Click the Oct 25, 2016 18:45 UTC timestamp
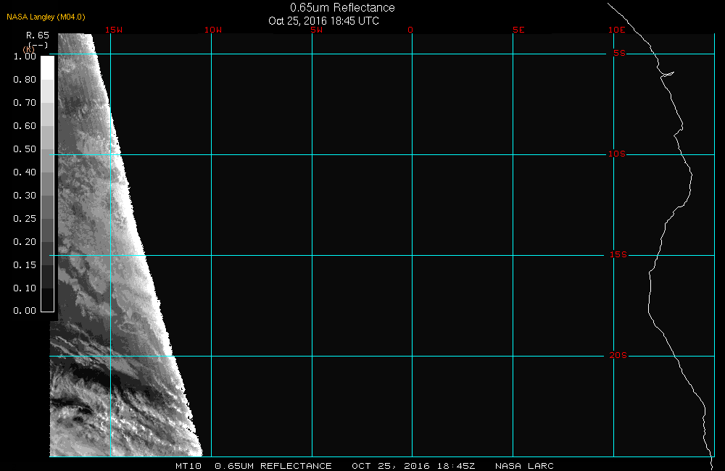The width and height of the screenshot is (725, 471). [x=323, y=21]
